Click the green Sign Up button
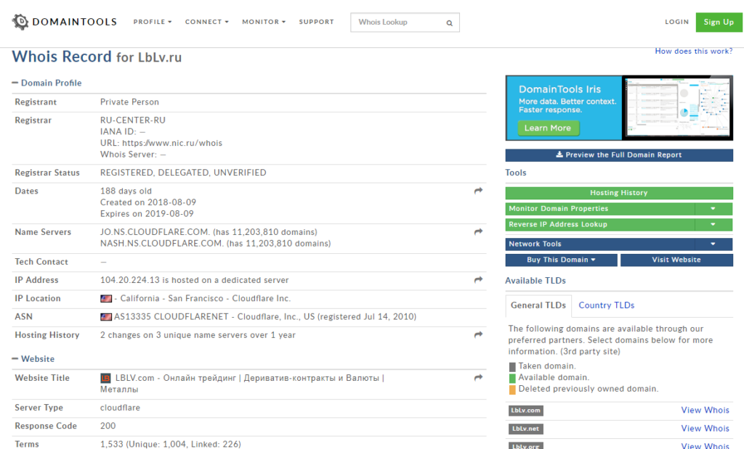 pos(719,22)
